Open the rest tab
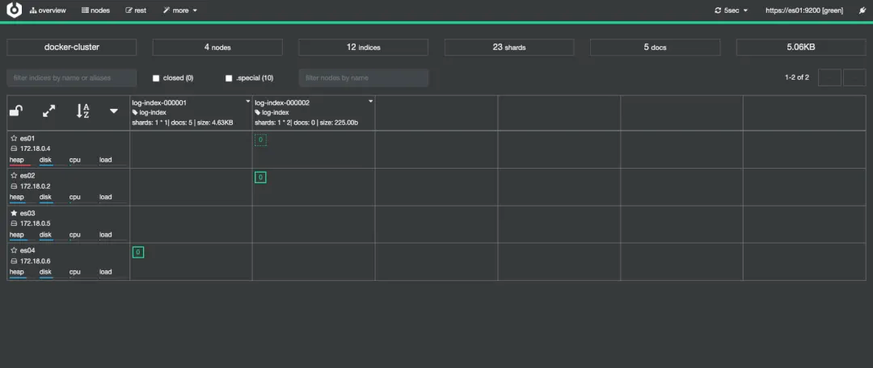The image size is (873, 368). pyautogui.click(x=136, y=10)
